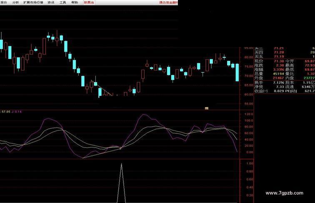Select the 外盘 value 21467
315x203 pixels.
point(278,78)
